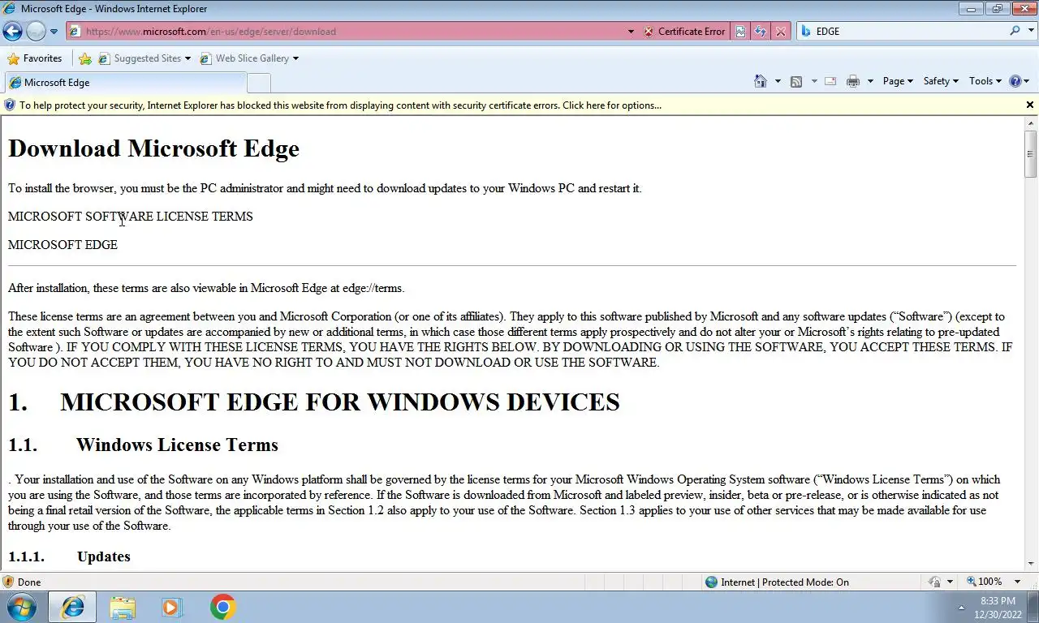Click the Compatibility View icon

tap(740, 32)
